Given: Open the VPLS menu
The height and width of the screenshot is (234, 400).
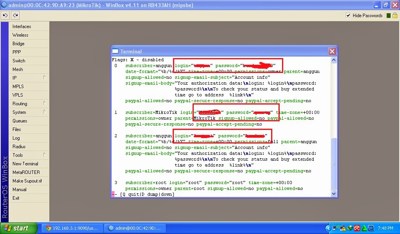Looking at the screenshot, I should [29, 95].
